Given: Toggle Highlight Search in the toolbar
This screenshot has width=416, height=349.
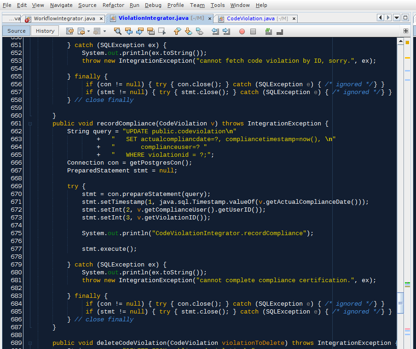Looking at the screenshot, I should [x=150, y=31].
